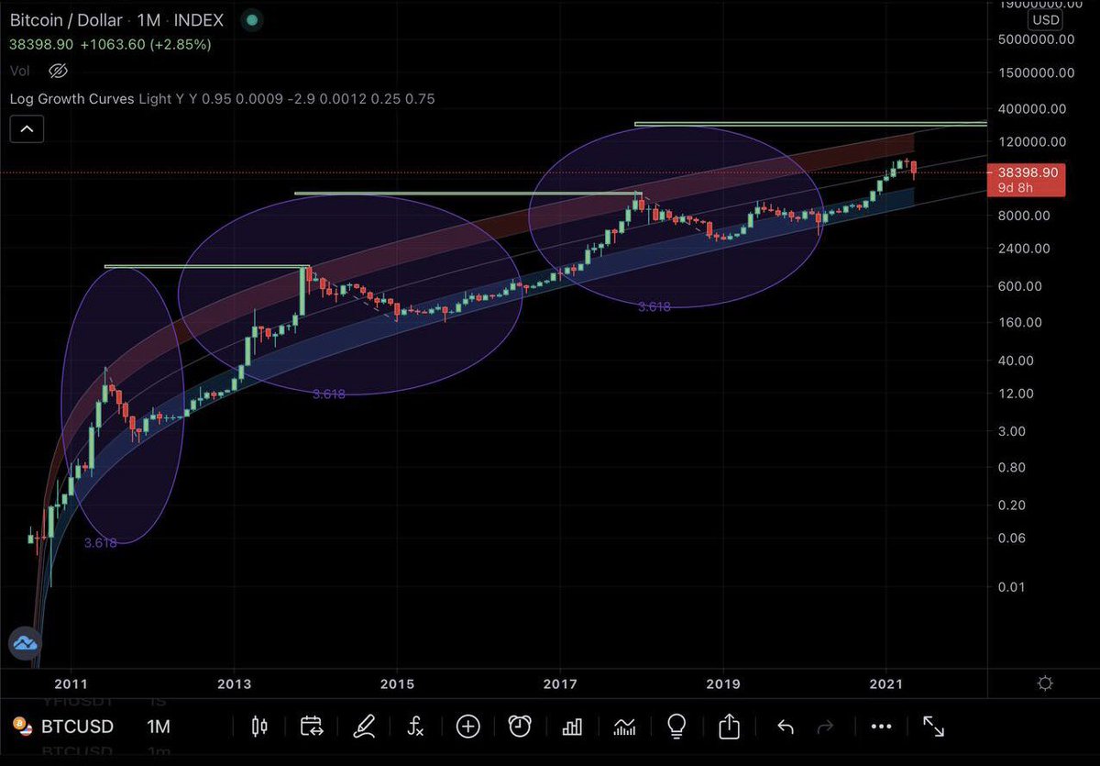Share the chart with the share icon

pyautogui.click(x=729, y=727)
